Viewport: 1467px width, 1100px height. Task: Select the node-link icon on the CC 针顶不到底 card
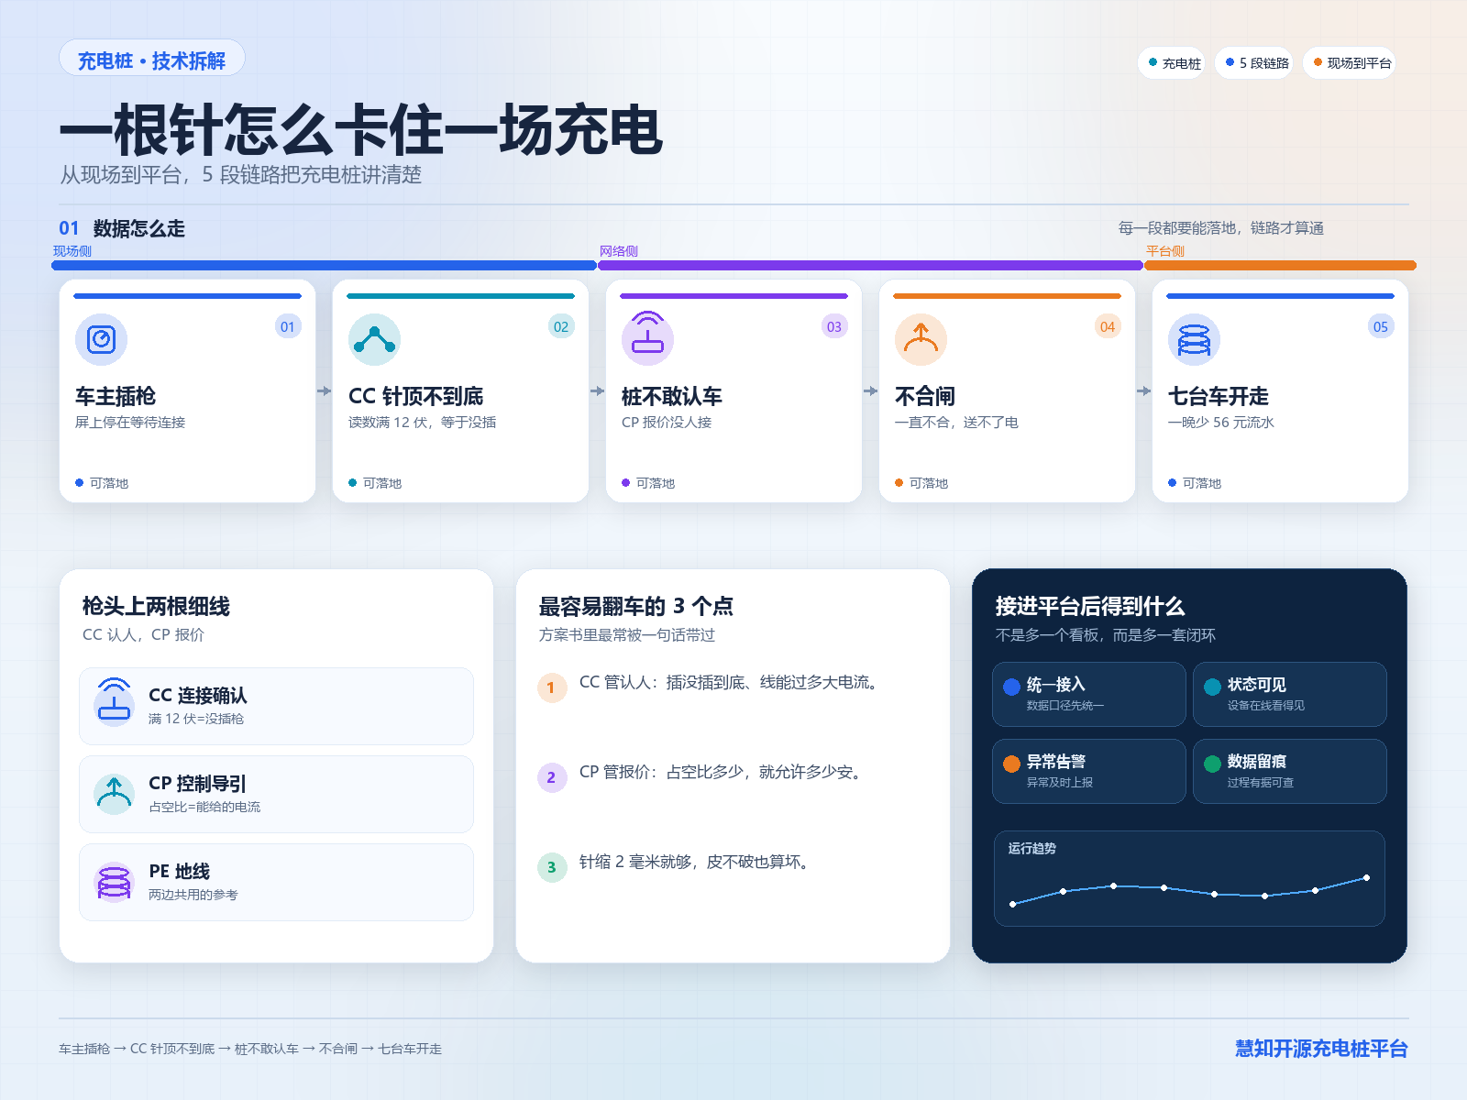pyautogui.click(x=374, y=339)
